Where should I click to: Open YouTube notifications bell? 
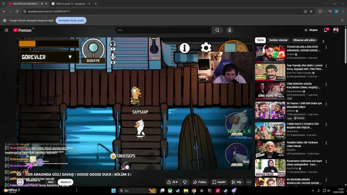326,30
